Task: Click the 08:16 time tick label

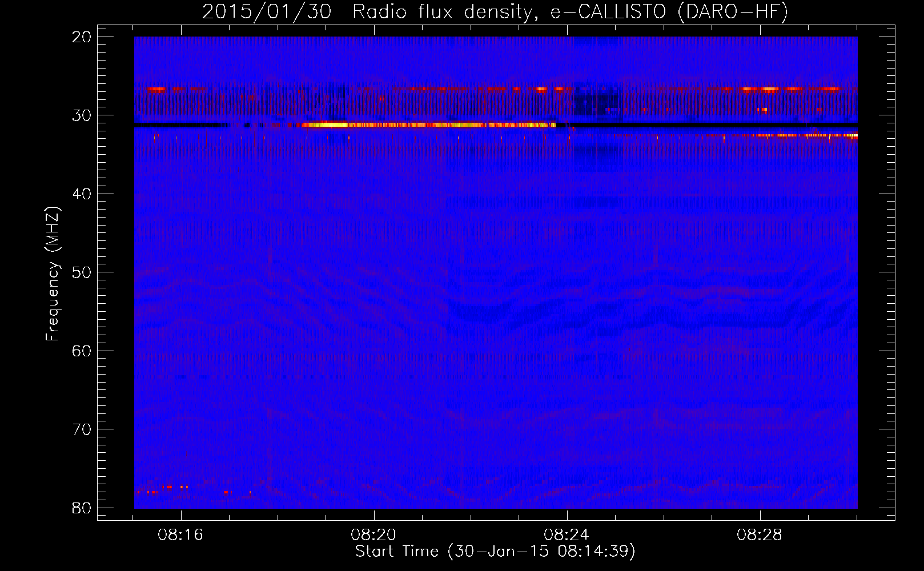Action: (x=181, y=535)
